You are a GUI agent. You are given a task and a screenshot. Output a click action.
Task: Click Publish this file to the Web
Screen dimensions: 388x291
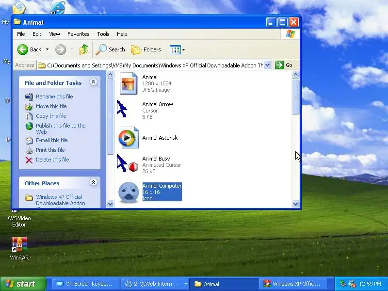click(61, 129)
